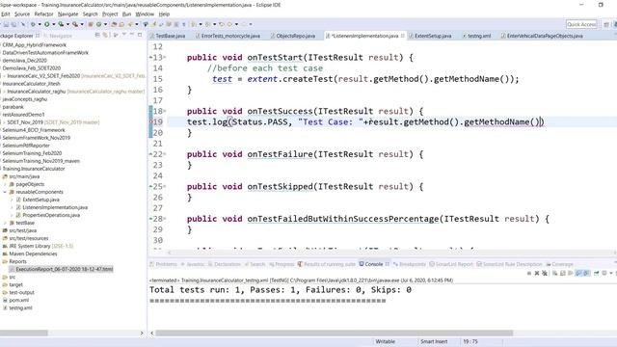Collapse the reusableComponents package
The height and width of the screenshot is (347, 617).
pos(5,192)
